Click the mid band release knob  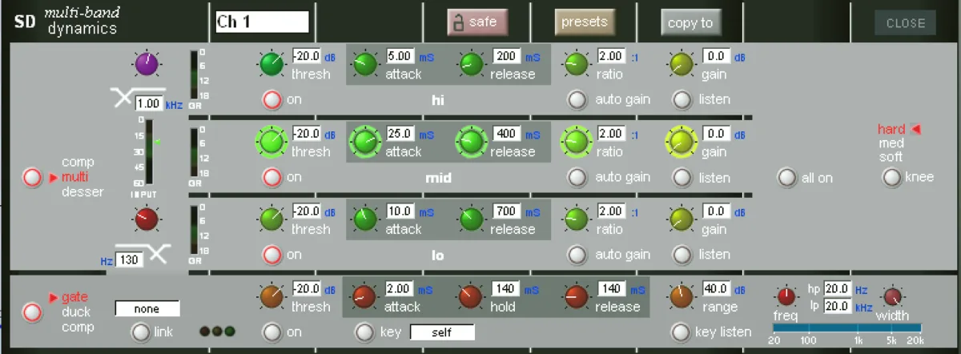(x=472, y=143)
